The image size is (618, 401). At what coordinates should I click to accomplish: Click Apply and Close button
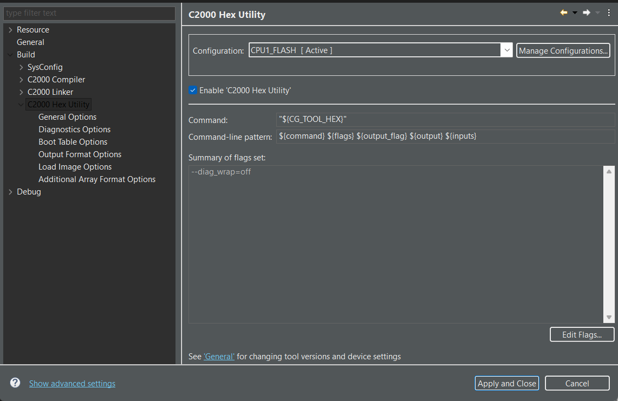[507, 383]
